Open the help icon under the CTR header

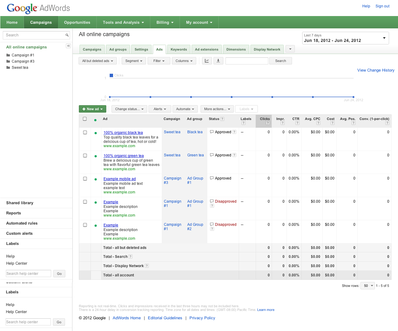pos(297,123)
